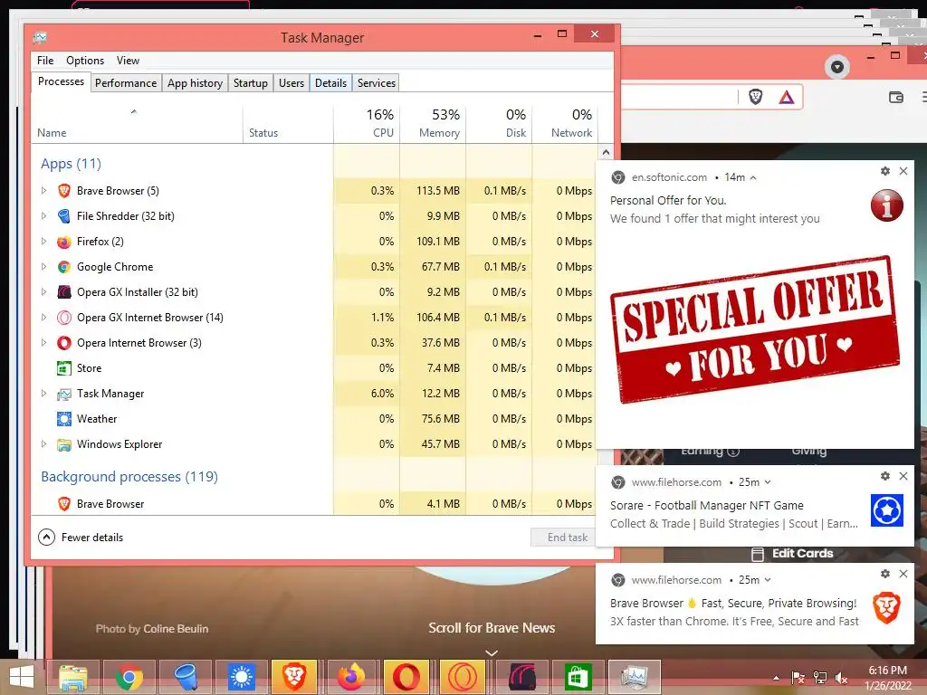The image size is (927, 695).
Task: Expand the Opera GX Installer process group
Action: (x=43, y=292)
